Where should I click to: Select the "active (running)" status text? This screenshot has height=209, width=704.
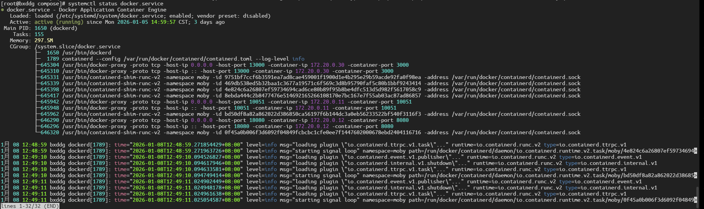[x=59, y=22]
